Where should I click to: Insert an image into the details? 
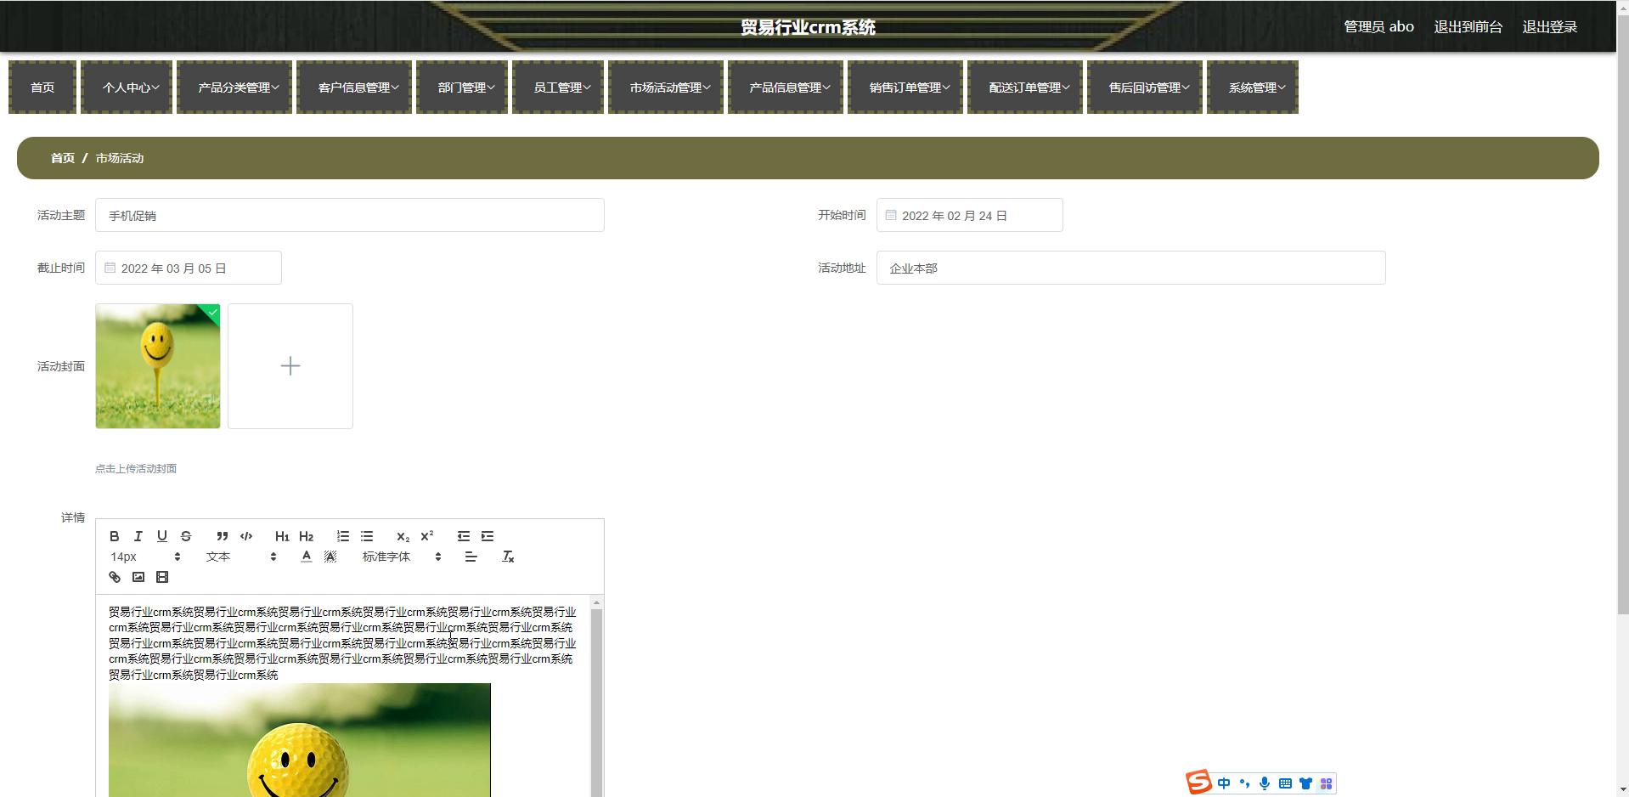(x=138, y=577)
